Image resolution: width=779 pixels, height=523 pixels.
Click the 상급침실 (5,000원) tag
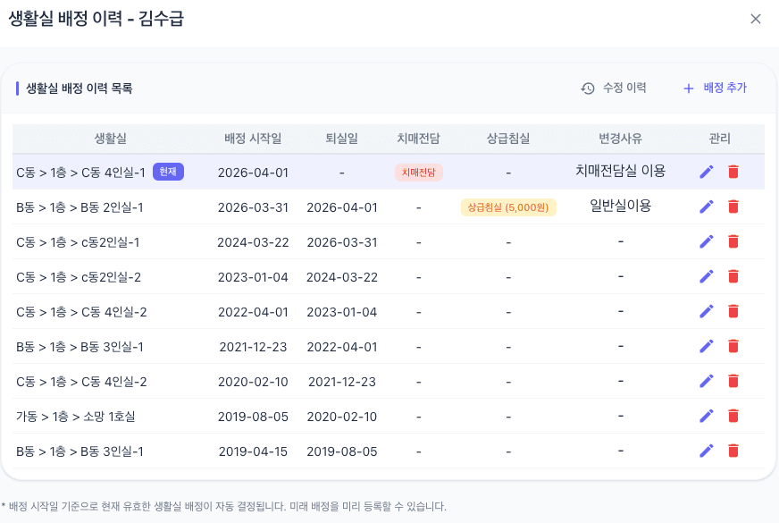click(508, 207)
